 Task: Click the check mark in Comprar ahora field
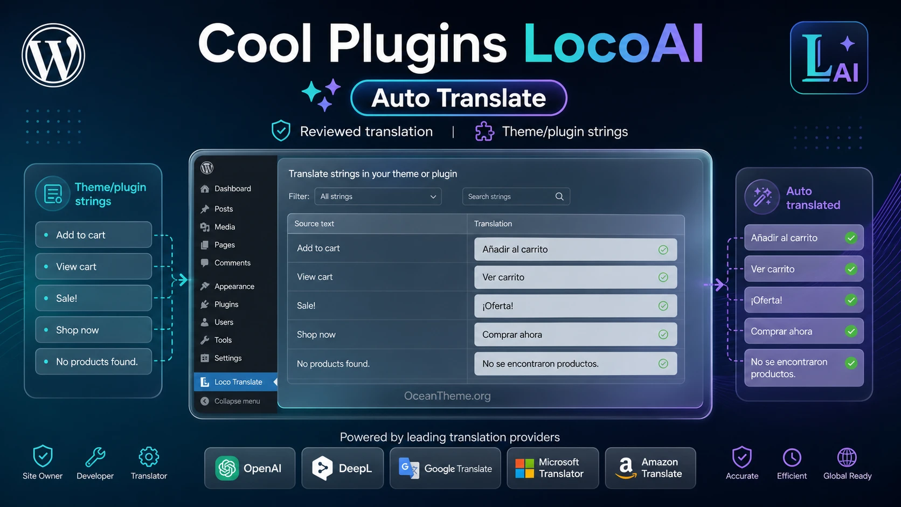[663, 335]
